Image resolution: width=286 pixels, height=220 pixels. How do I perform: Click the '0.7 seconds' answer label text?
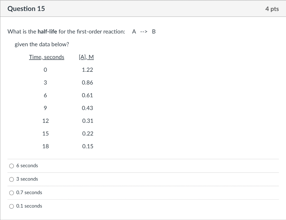click(29, 192)
